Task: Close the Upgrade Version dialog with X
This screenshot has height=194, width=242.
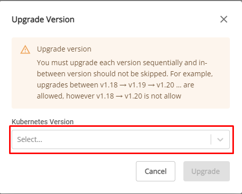Action: 224,19
